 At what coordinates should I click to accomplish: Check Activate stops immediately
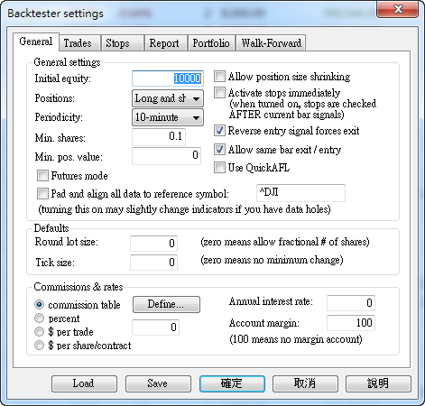click(x=219, y=93)
